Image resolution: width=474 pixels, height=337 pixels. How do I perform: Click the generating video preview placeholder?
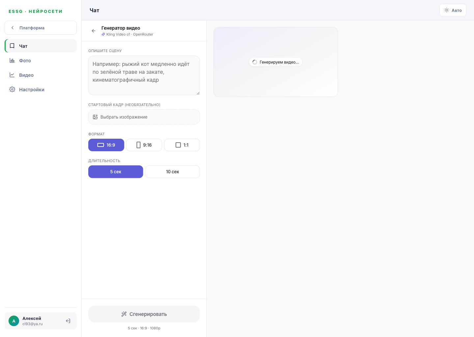pyautogui.click(x=276, y=62)
